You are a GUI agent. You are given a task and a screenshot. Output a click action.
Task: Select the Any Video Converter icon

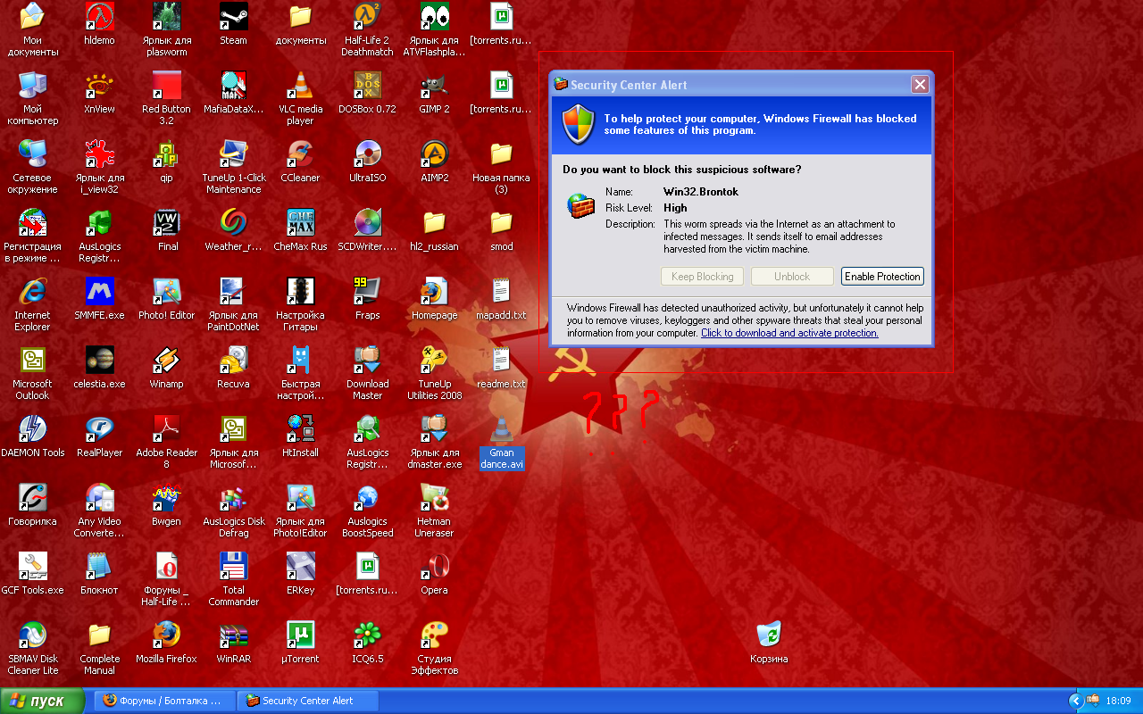point(99,497)
